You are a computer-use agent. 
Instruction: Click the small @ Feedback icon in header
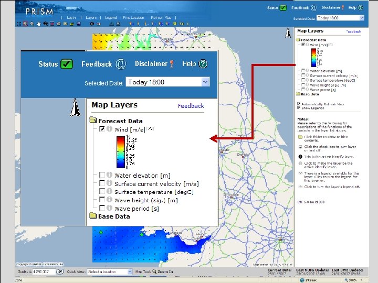click(x=313, y=8)
